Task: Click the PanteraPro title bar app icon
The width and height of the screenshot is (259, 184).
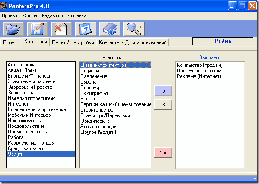Action: (3, 6)
